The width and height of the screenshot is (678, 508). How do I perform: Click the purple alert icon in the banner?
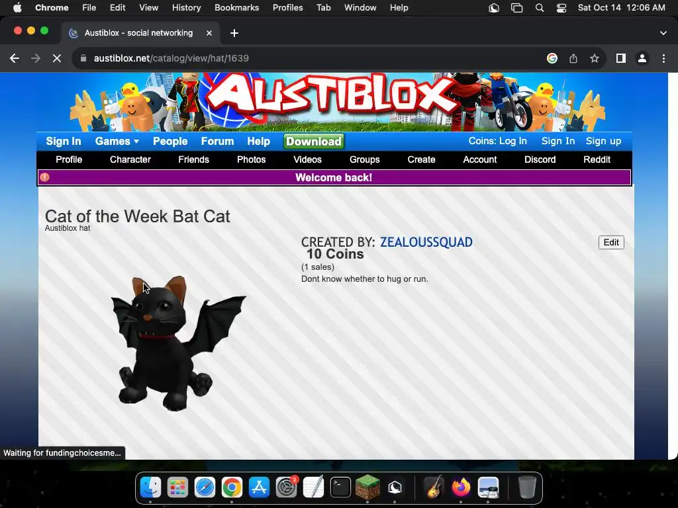(x=44, y=177)
